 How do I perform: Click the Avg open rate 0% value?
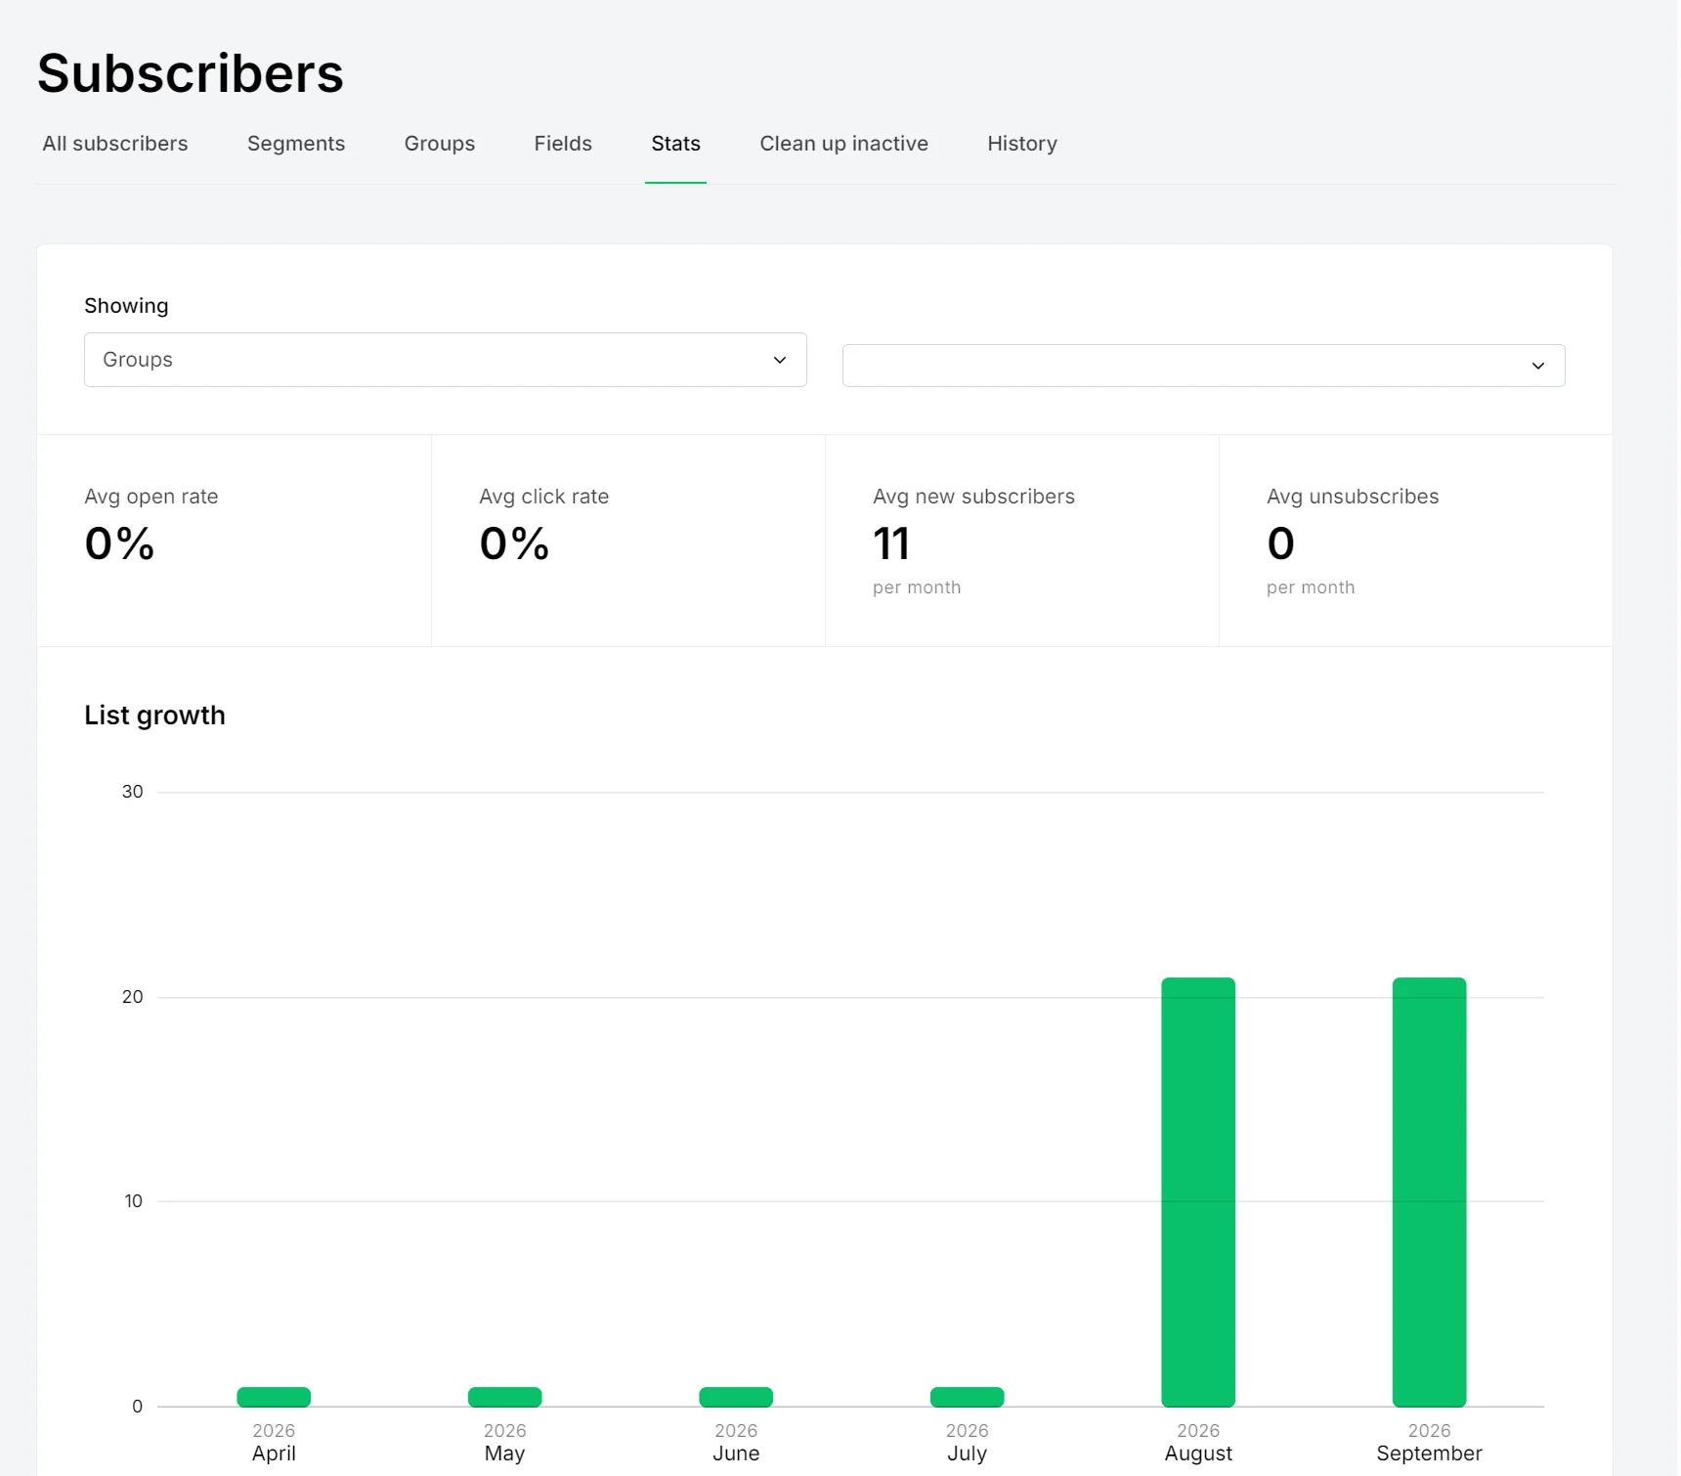click(119, 543)
